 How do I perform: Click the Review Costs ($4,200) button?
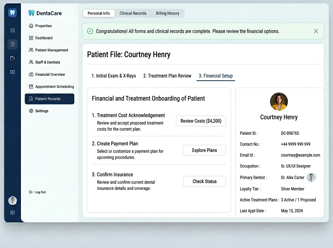tap(201, 121)
